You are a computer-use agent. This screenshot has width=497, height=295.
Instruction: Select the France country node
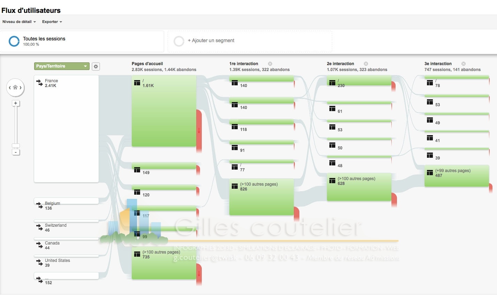click(x=66, y=129)
